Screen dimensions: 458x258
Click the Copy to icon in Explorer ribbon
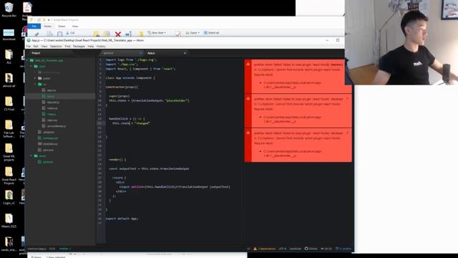[107, 34]
